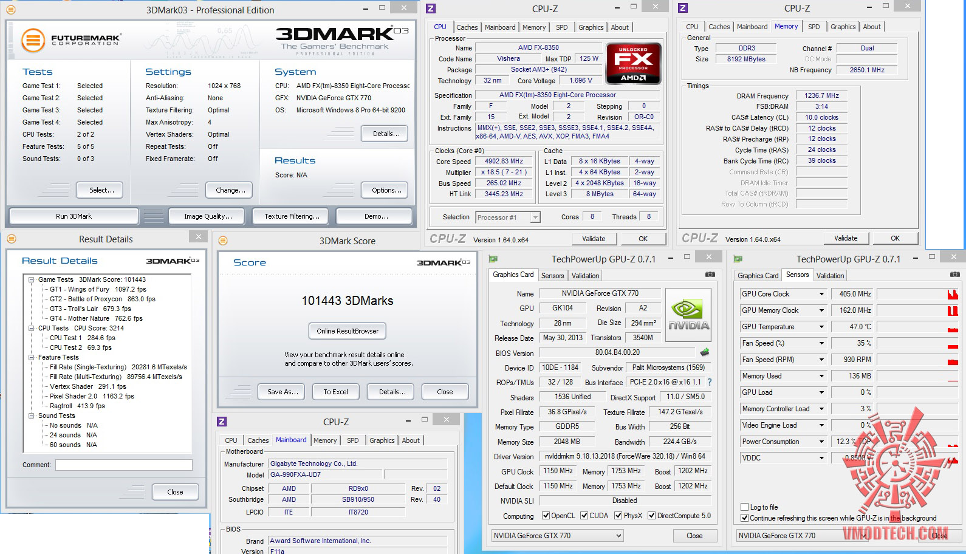
Task: Take a screenshot with the camera icon in the Graphics Card GPU-Z window
Action: [710, 275]
